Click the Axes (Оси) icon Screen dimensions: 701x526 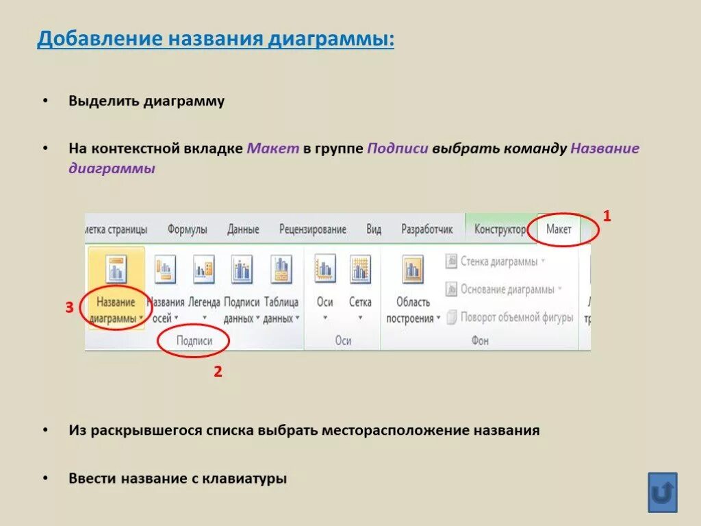click(x=325, y=269)
